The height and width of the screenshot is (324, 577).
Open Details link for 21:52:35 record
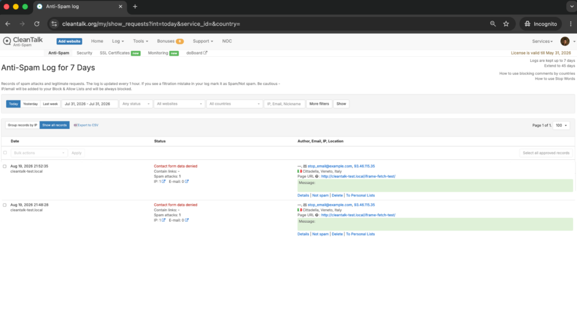point(303,195)
